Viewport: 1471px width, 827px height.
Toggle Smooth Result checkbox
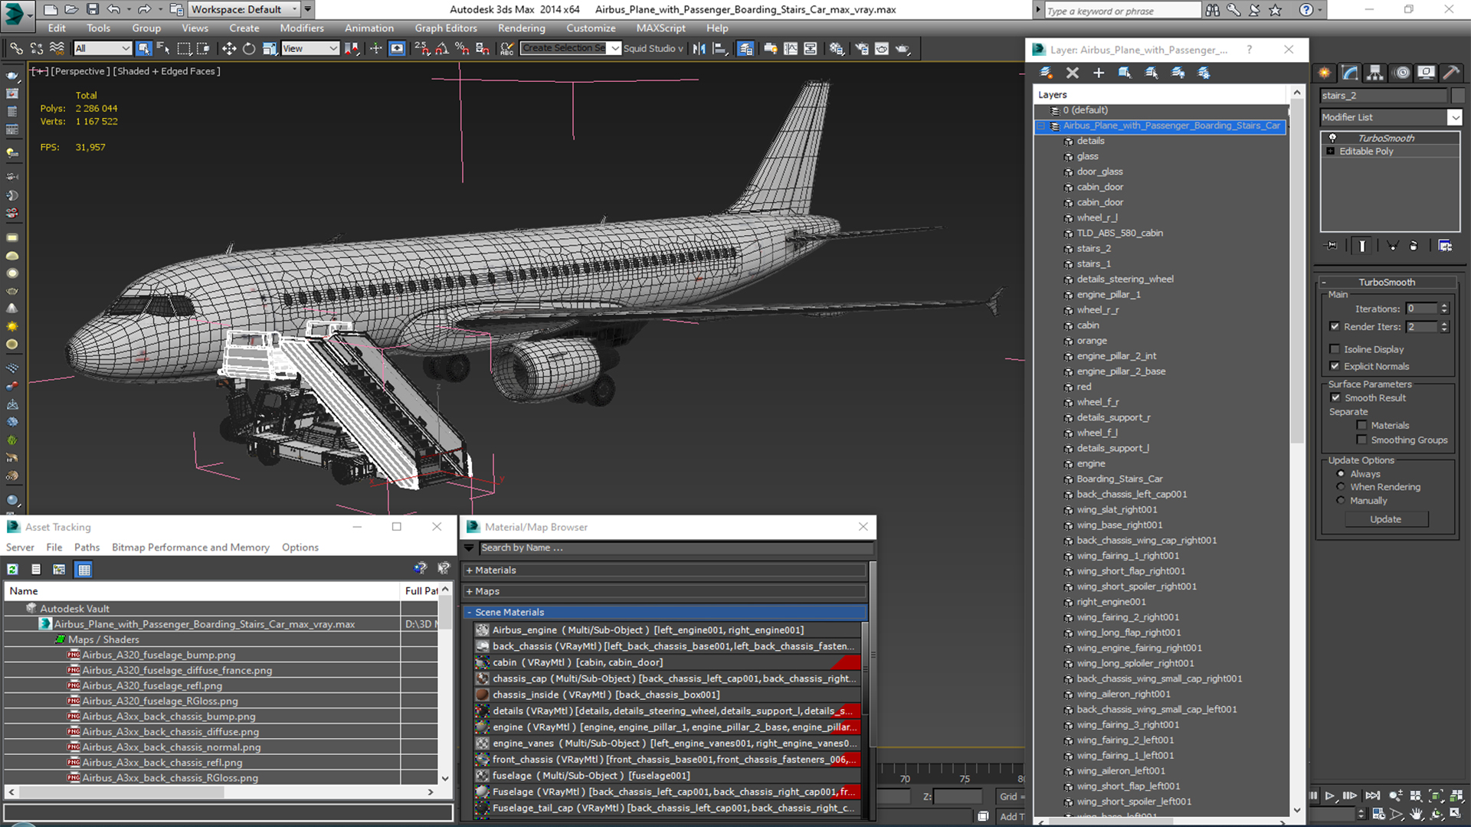[1335, 397]
